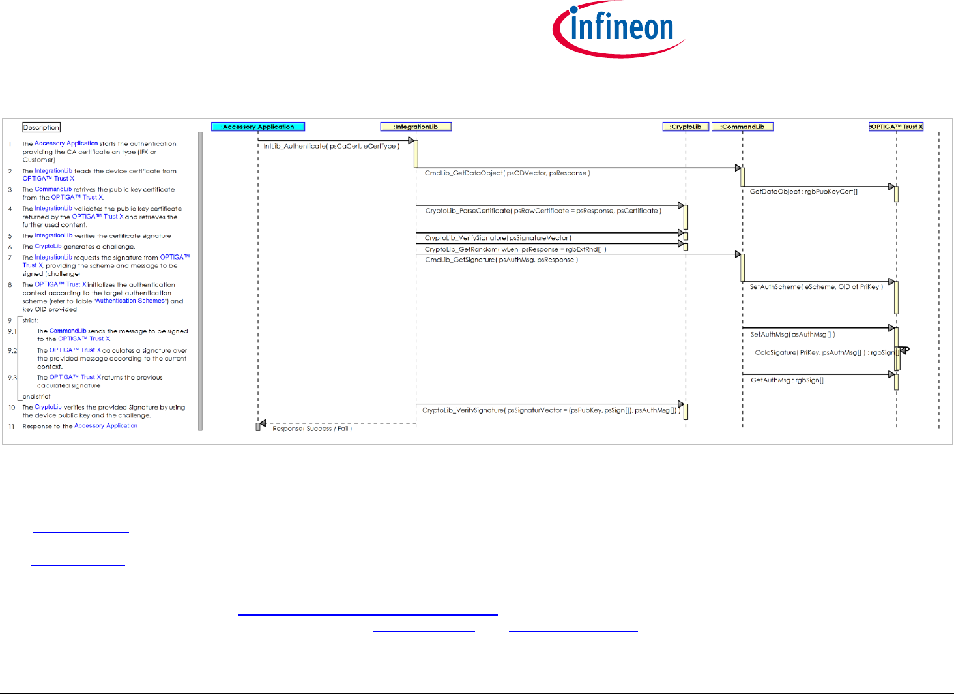Click the :OPTIGA™ Trust X lifeline header
954x694 pixels.
click(x=897, y=127)
